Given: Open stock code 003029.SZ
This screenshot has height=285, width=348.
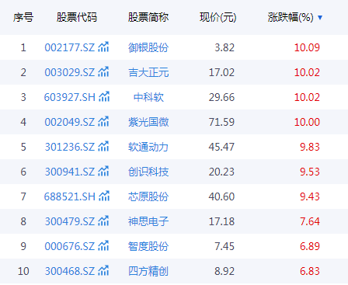Looking at the screenshot, I should coord(70,72).
